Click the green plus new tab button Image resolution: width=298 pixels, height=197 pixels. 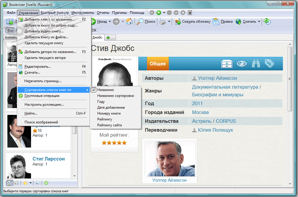pos(108,38)
